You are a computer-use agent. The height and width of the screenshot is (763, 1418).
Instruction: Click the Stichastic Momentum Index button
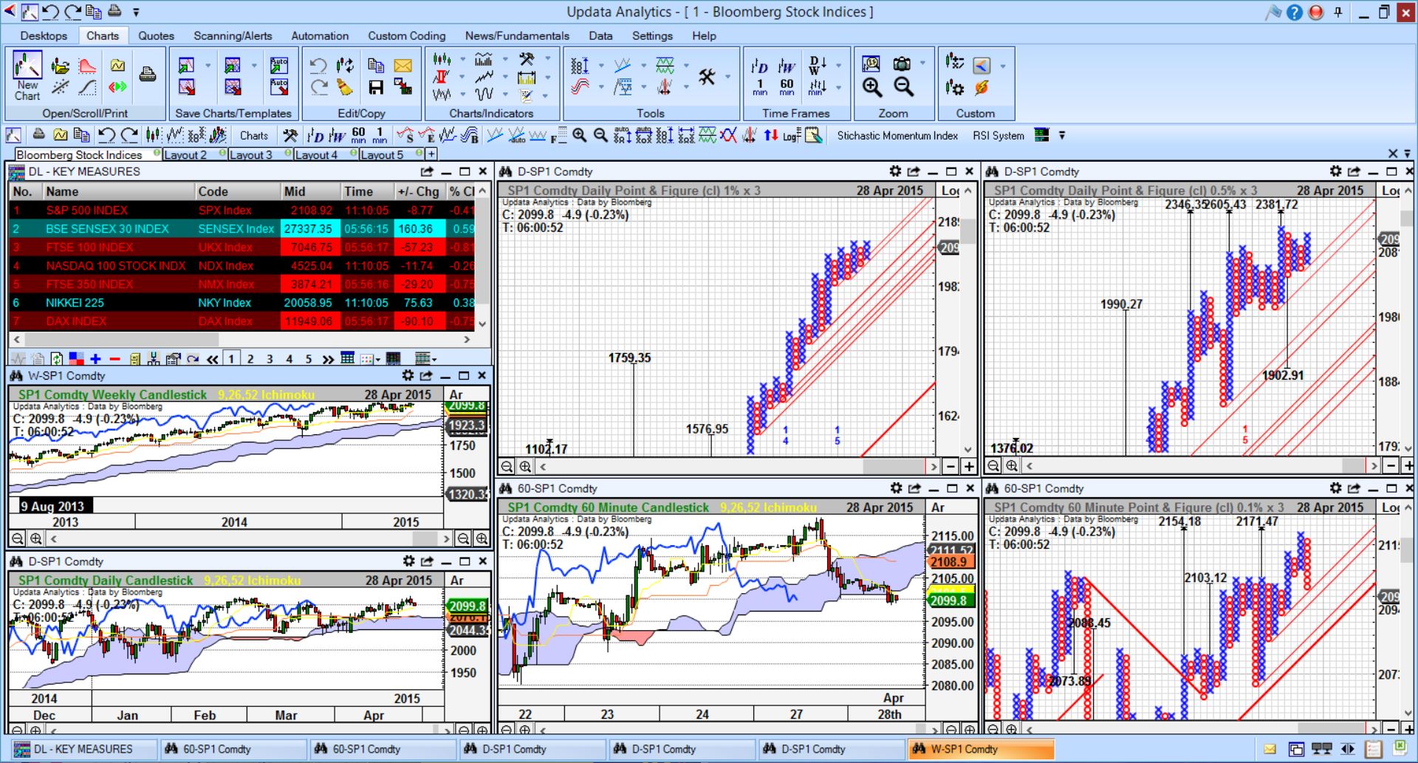(897, 136)
